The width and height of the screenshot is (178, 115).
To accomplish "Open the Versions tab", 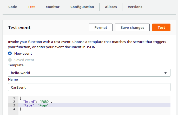I will pyautogui.click(x=135, y=7).
